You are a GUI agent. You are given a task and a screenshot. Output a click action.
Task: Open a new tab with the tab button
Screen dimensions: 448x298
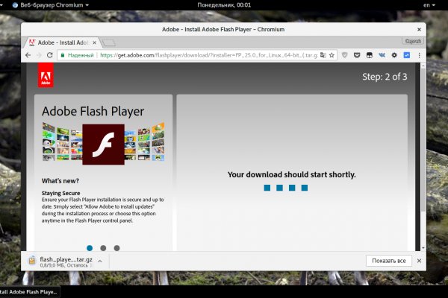click(109, 42)
